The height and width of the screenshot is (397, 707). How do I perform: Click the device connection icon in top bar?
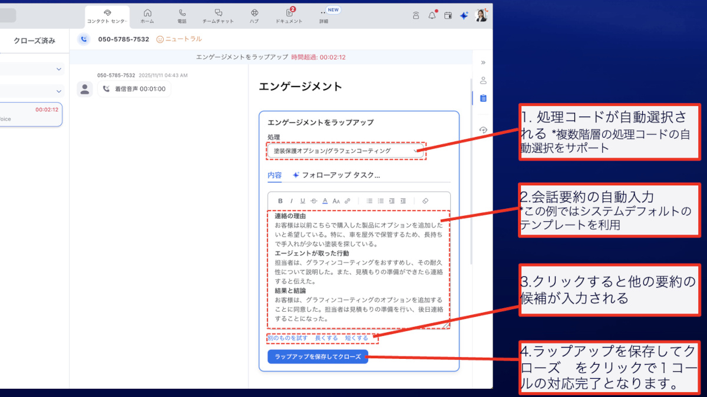point(416,16)
